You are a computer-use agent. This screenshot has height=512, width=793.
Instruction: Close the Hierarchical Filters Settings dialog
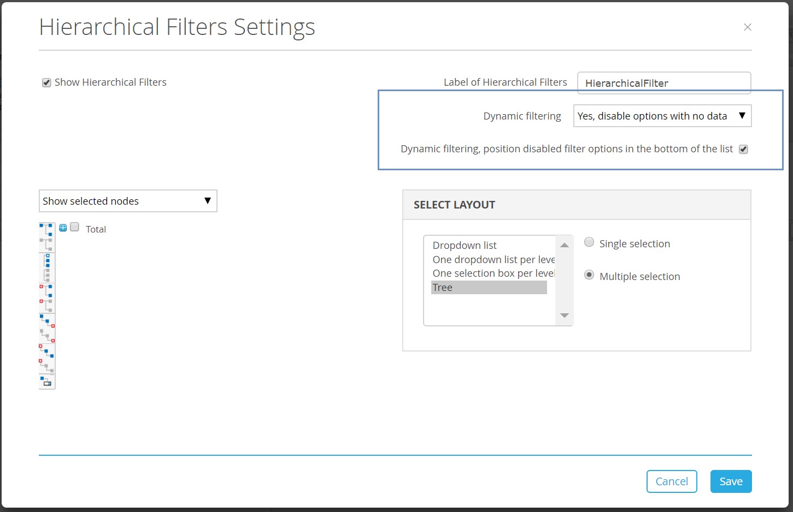click(747, 27)
